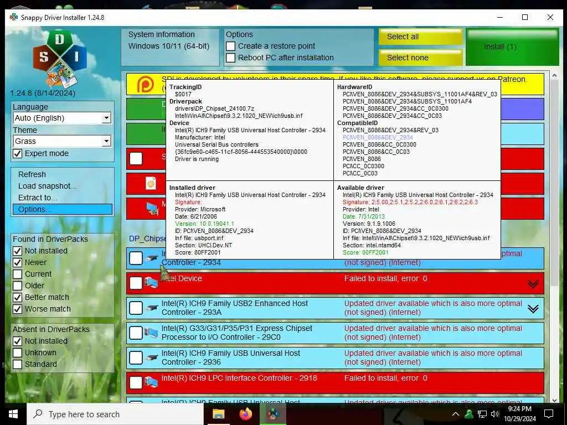Open File Explorer from the taskbar
The image size is (567, 425).
click(x=218, y=414)
